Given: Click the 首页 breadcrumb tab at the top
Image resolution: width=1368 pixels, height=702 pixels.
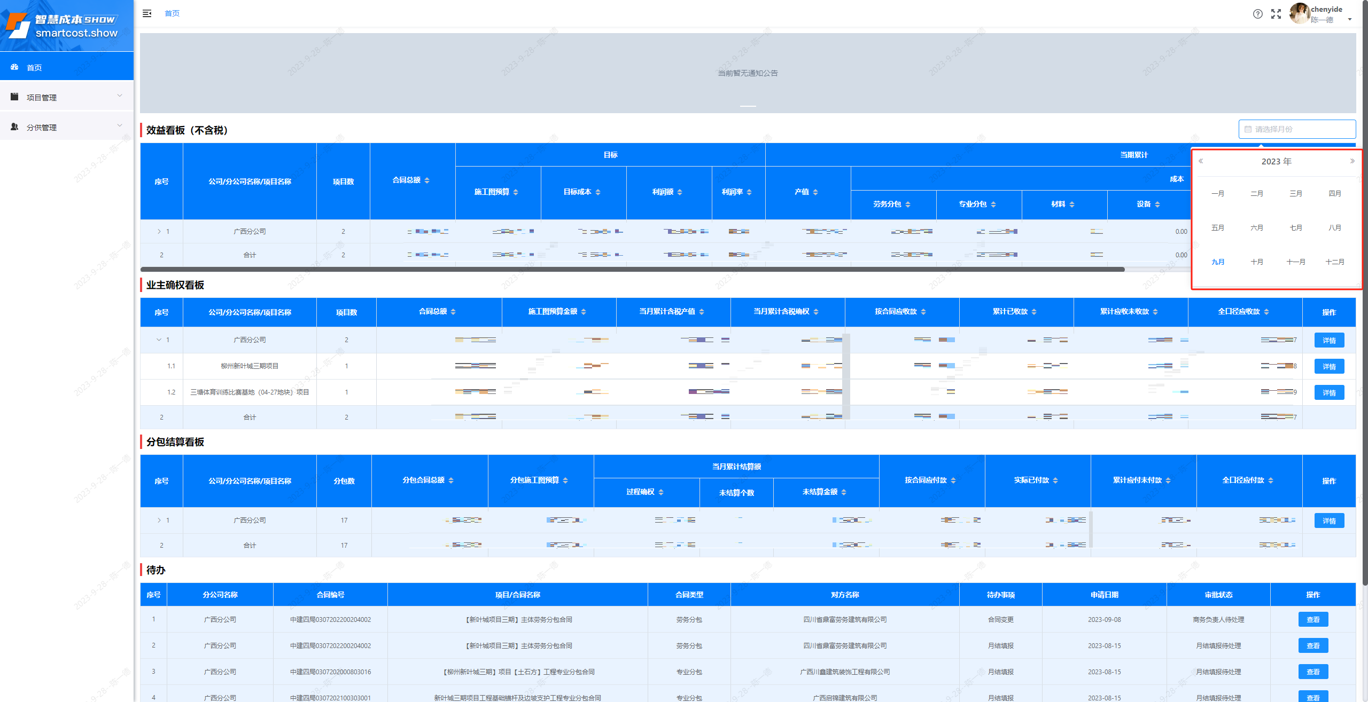Looking at the screenshot, I should tap(172, 13).
